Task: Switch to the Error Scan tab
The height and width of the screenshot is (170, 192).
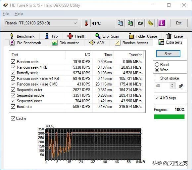Action: (107, 36)
